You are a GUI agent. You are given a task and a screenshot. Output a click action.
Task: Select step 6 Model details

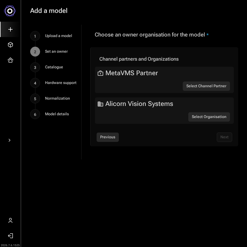tap(49, 114)
